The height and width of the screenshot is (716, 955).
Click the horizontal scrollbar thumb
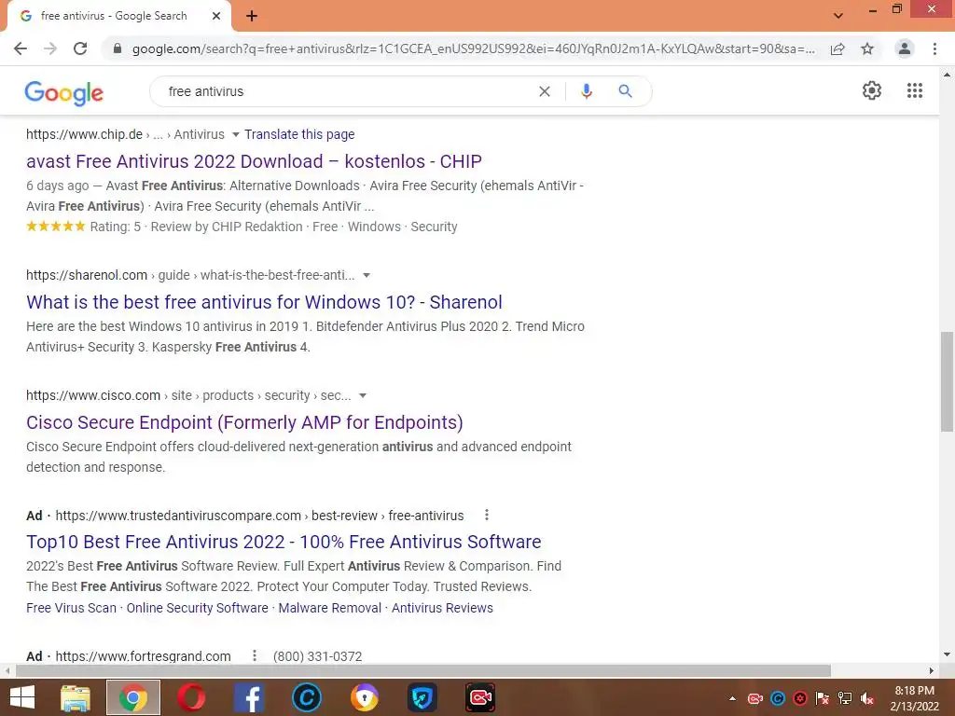click(x=423, y=671)
